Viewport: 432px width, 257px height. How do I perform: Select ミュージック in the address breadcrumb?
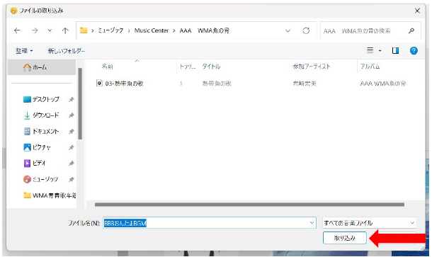tap(110, 30)
